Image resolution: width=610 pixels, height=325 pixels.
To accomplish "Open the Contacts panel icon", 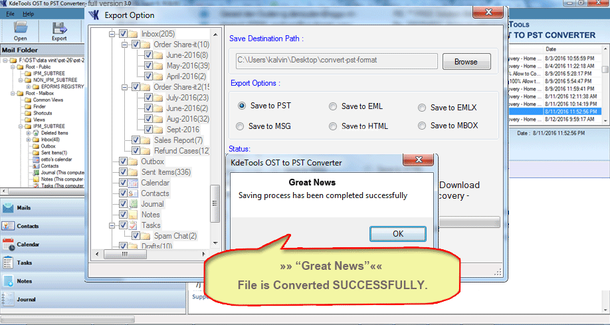I will 8,226.
